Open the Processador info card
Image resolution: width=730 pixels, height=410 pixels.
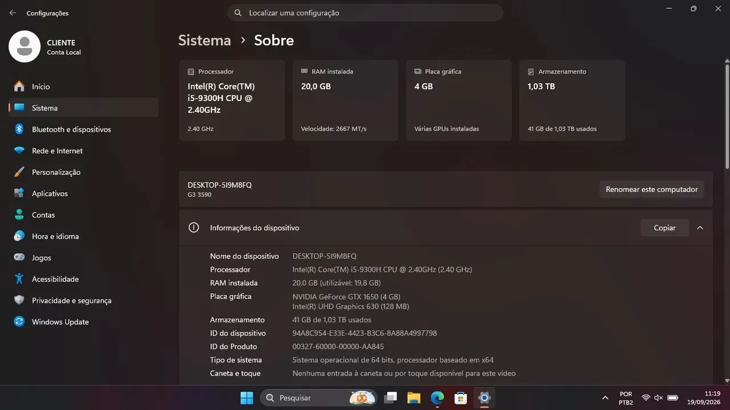click(232, 100)
